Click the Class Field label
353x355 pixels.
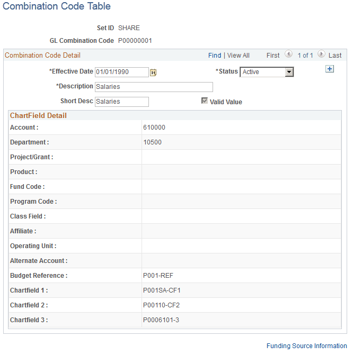pyautogui.click(x=28, y=216)
